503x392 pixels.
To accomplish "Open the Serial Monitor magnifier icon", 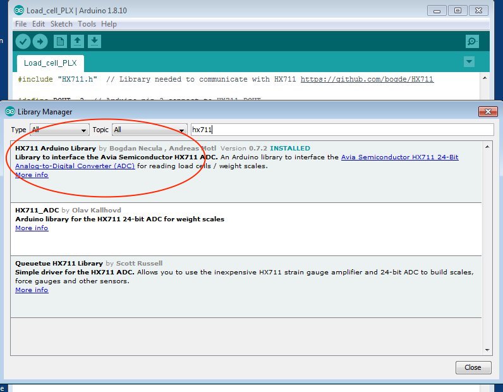I will 472,42.
